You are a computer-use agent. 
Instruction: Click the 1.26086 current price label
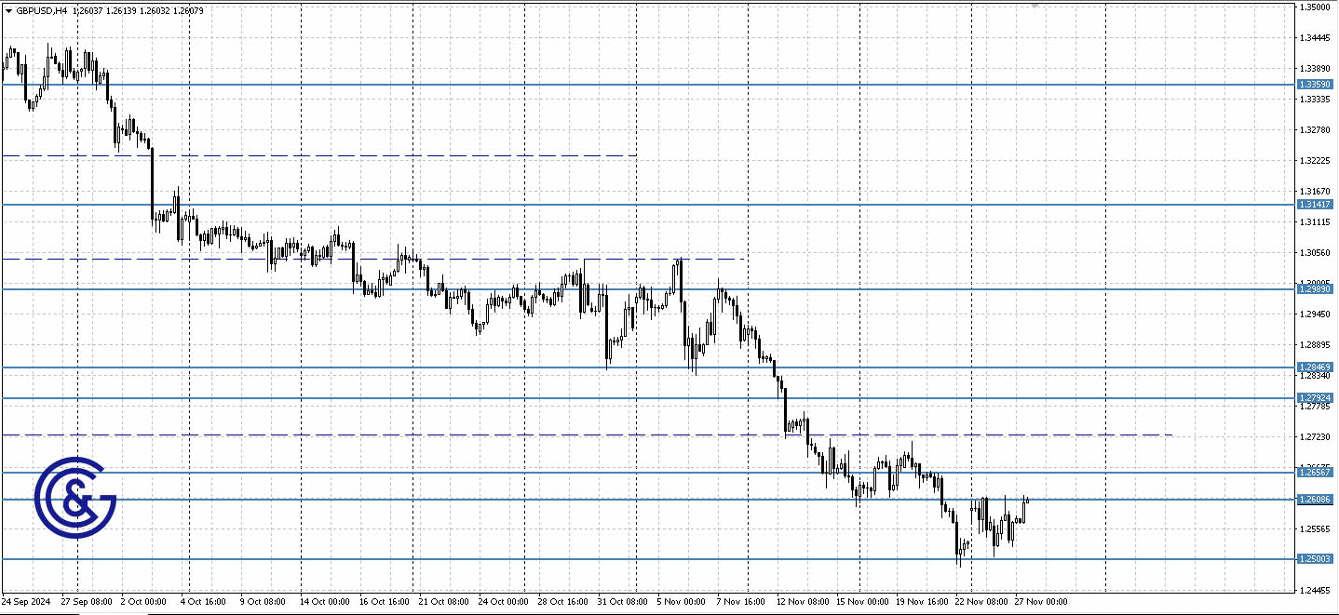1316,500
